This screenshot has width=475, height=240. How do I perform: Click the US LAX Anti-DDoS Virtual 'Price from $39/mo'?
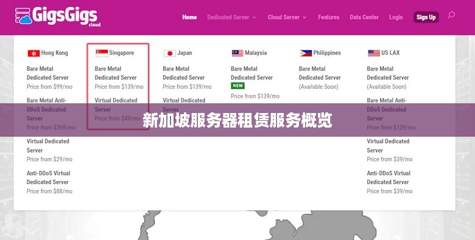point(390,191)
